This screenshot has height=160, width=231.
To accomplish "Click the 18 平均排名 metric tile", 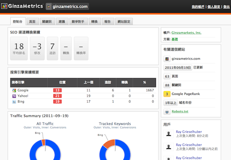I will 19,48.
